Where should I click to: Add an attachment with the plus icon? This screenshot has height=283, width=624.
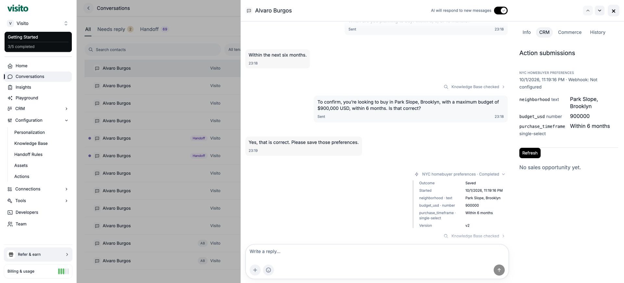[255, 270]
